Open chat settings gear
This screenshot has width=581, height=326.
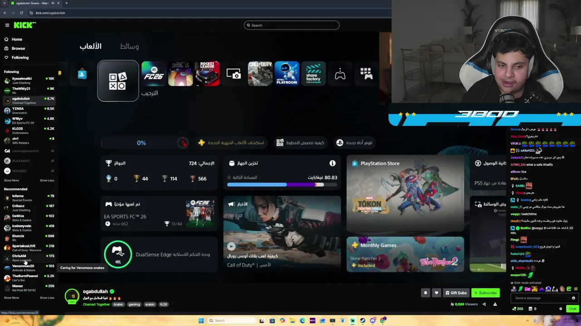(561, 309)
